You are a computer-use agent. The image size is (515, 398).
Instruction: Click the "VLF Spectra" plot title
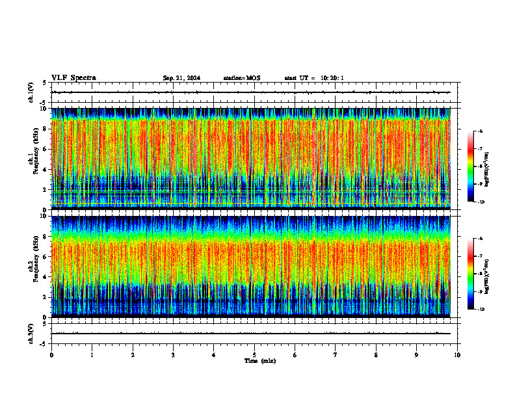(x=73, y=78)
